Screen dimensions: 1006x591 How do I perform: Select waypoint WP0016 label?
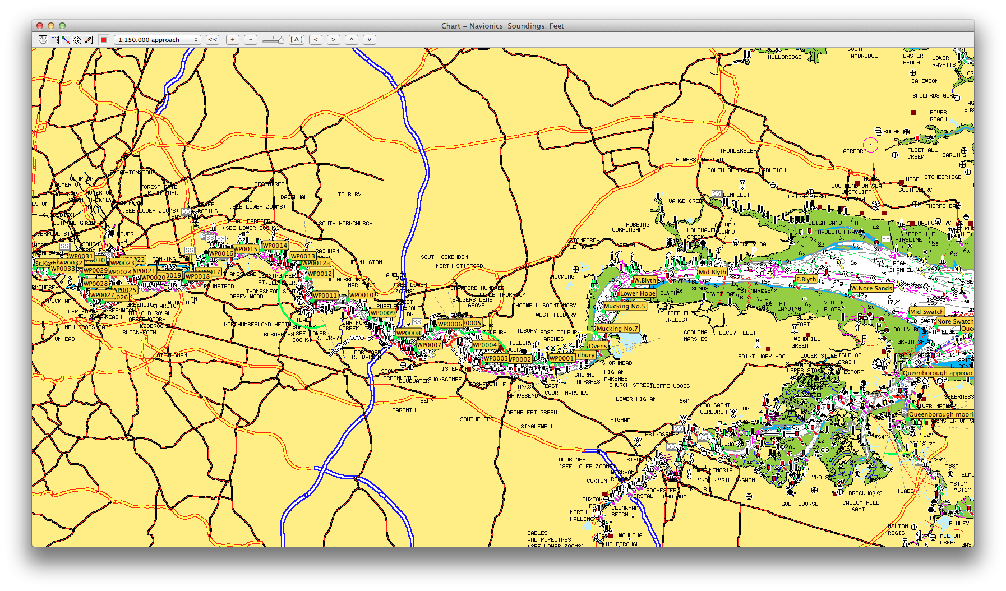coord(221,253)
